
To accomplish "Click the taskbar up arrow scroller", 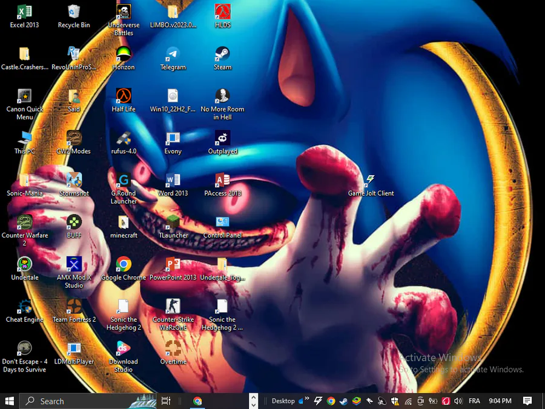I will tap(254, 397).
